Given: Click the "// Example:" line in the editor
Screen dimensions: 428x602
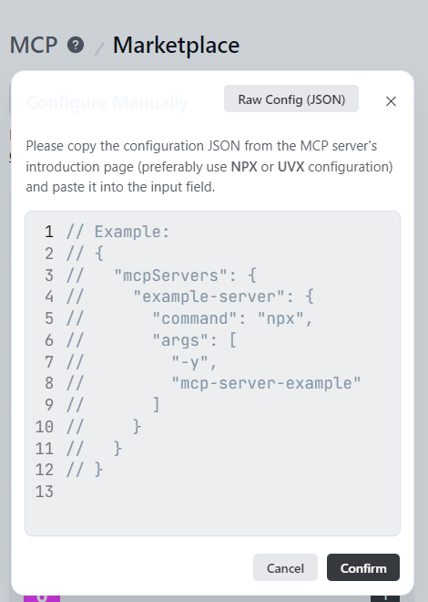Looking at the screenshot, I should 118,232.
